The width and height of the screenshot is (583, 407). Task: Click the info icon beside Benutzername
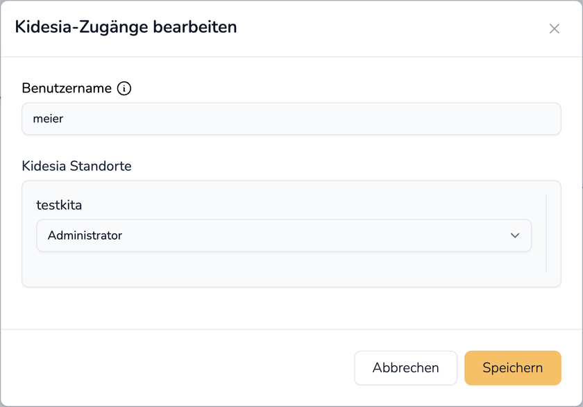(x=124, y=88)
